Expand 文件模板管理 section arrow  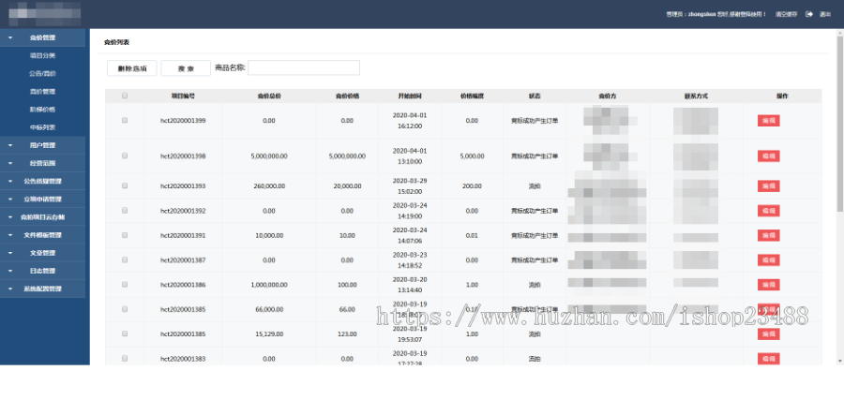(x=10, y=235)
